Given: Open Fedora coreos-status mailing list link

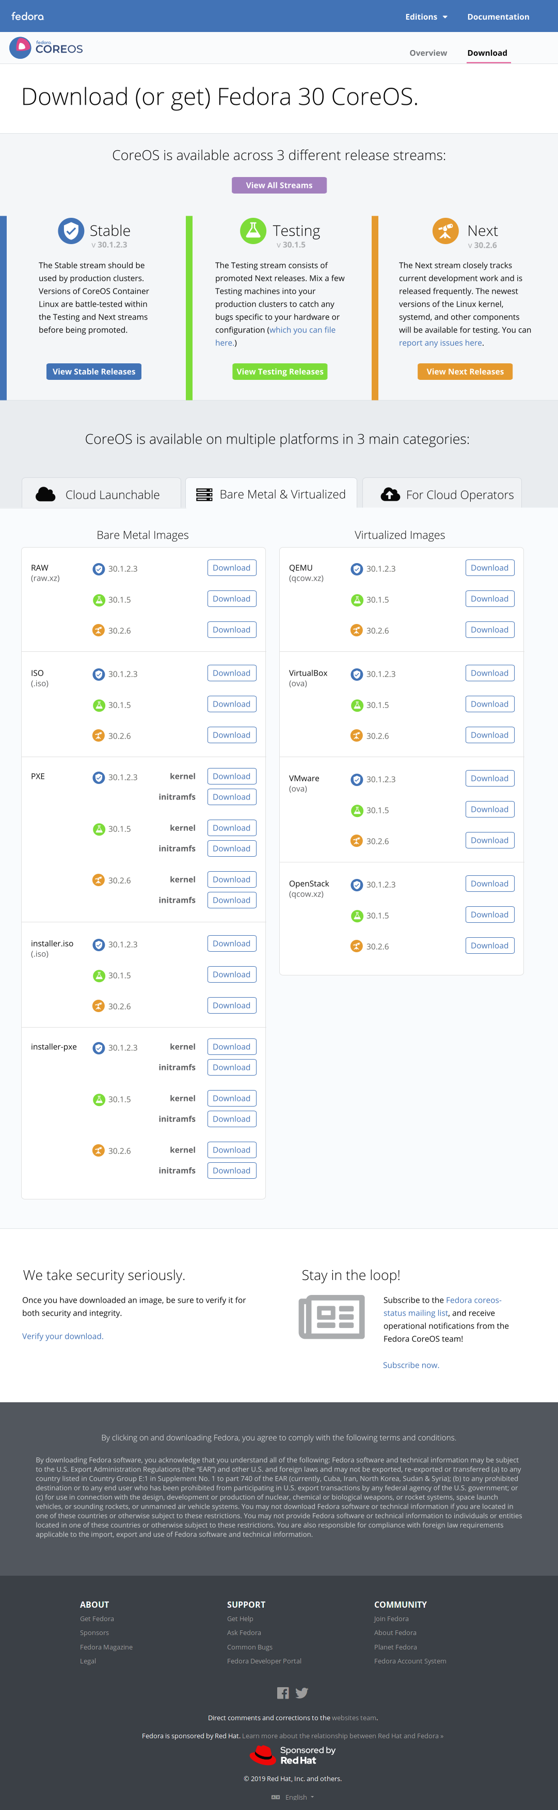Looking at the screenshot, I should tap(443, 1307).
